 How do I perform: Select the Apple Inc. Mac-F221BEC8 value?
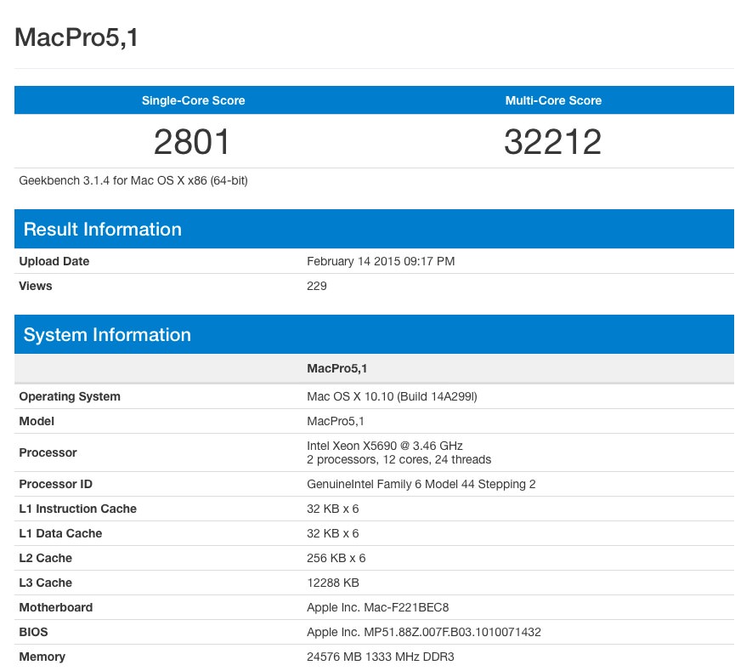[x=378, y=608]
